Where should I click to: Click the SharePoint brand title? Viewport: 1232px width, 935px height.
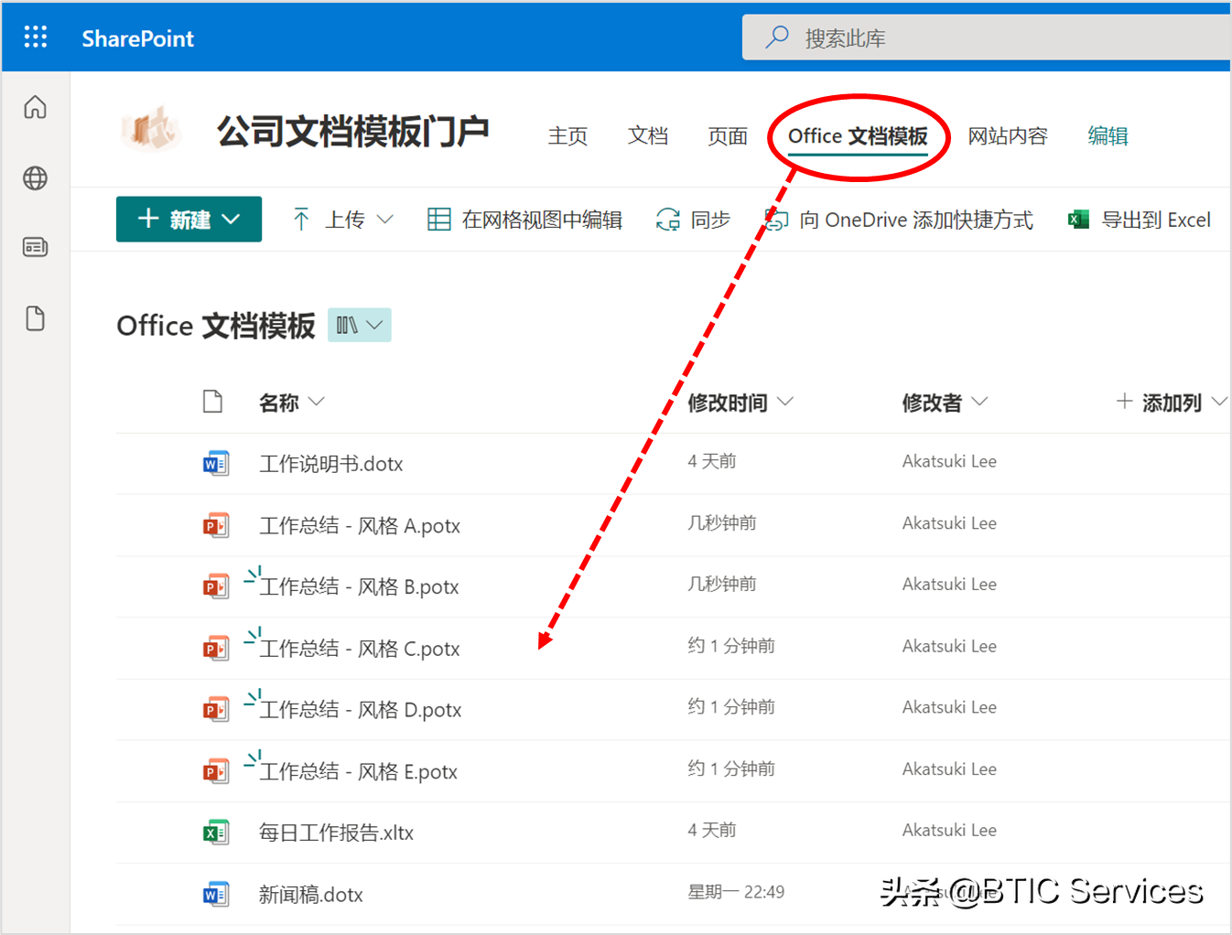(x=137, y=38)
